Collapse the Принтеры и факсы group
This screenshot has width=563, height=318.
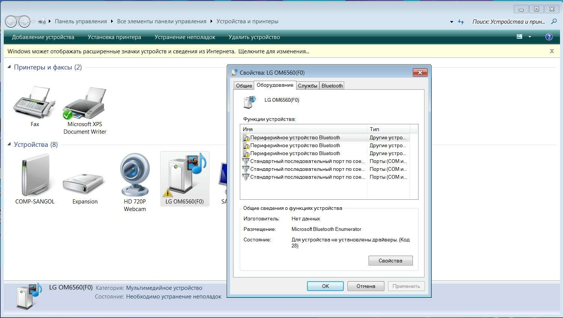tap(9, 67)
